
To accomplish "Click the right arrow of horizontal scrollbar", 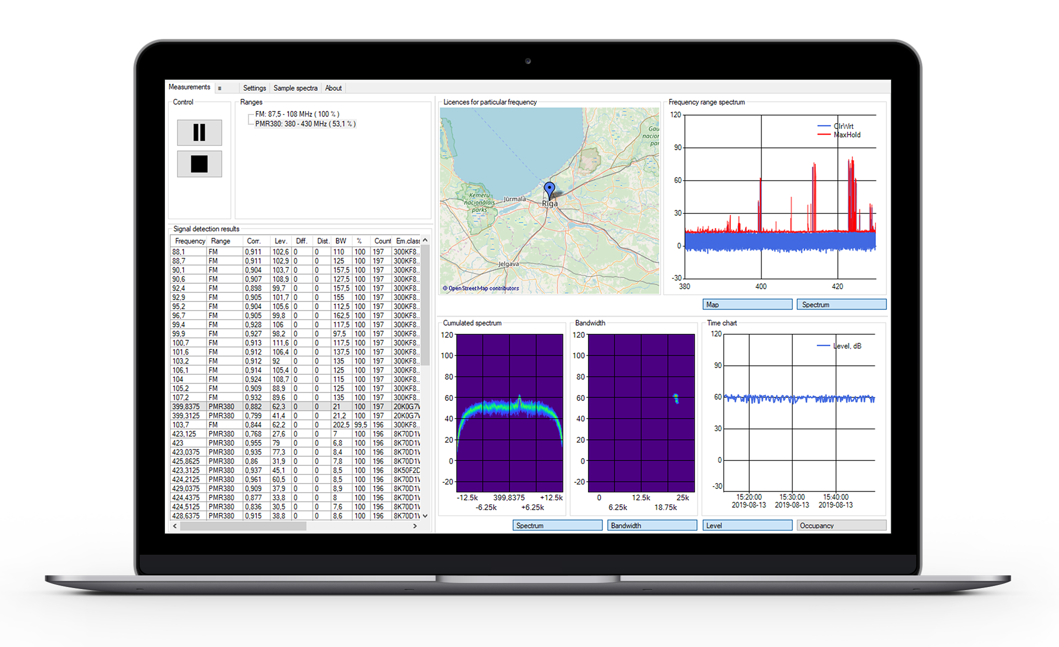I will pos(415,526).
